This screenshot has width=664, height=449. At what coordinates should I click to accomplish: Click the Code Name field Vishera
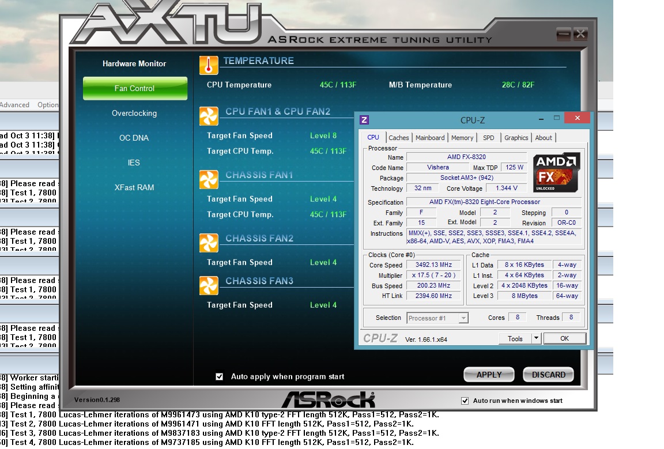coord(438,167)
